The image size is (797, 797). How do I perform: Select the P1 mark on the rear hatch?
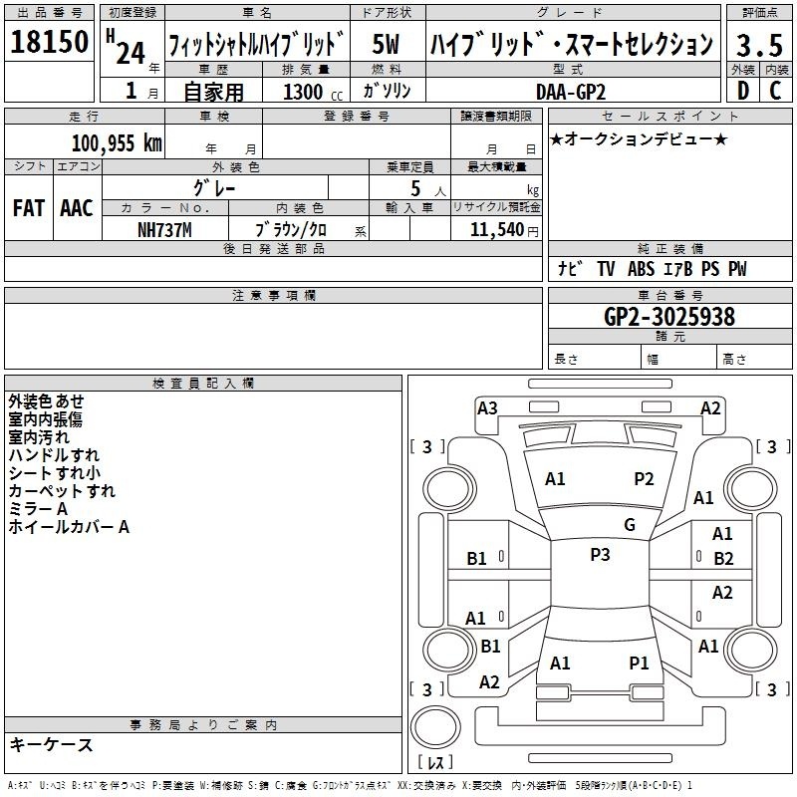(x=639, y=663)
